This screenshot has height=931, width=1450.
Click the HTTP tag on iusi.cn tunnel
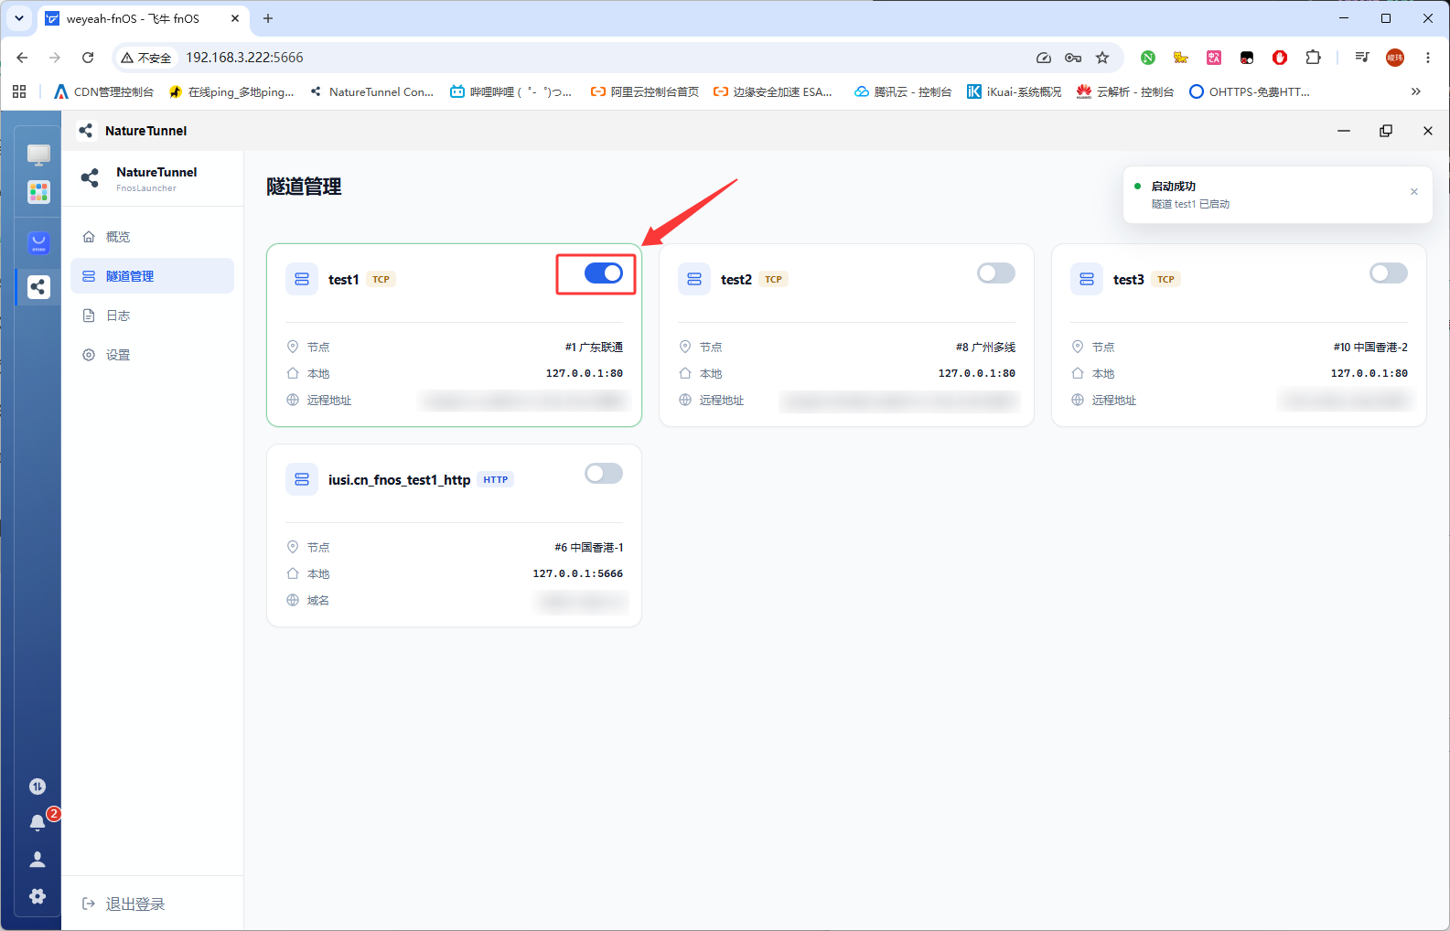pyautogui.click(x=496, y=479)
